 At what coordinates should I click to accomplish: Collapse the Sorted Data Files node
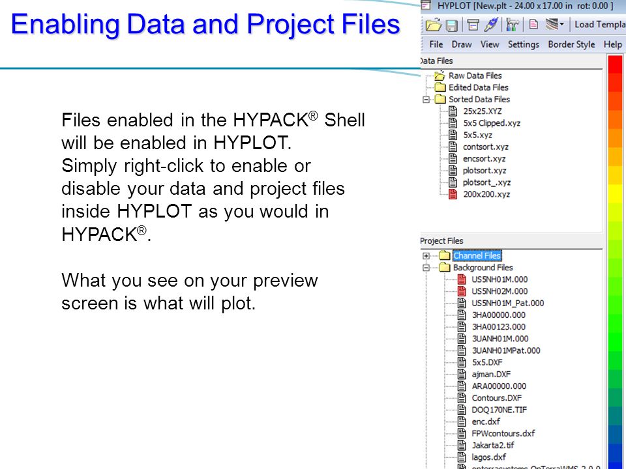pyautogui.click(x=426, y=99)
